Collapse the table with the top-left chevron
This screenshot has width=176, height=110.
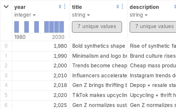pyautogui.click(x=6, y=7)
